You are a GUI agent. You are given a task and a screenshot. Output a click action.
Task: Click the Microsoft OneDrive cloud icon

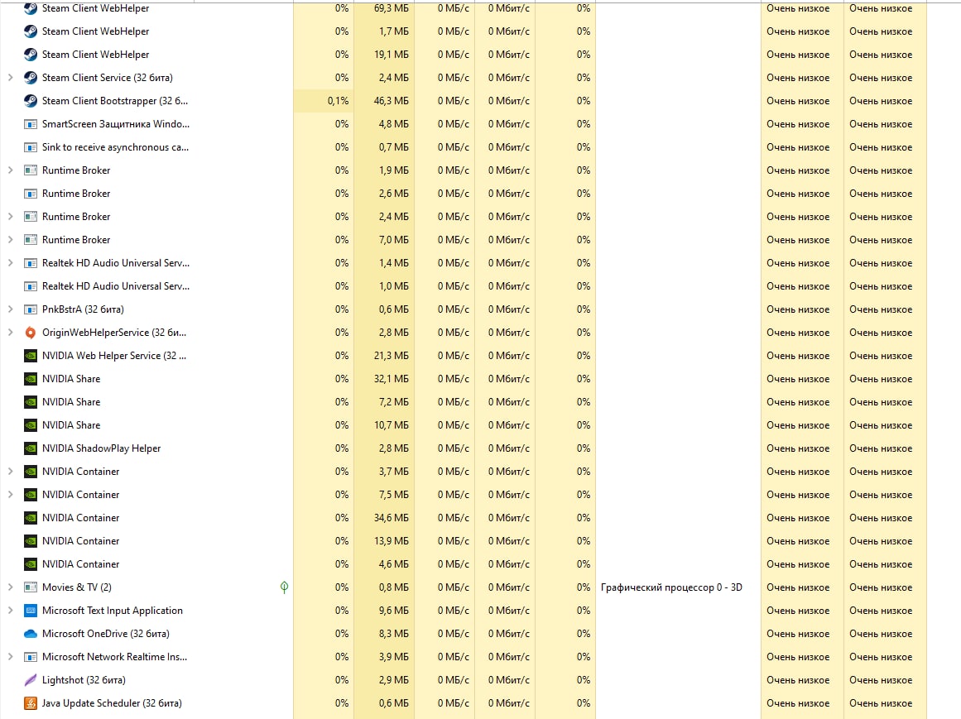click(x=30, y=634)
